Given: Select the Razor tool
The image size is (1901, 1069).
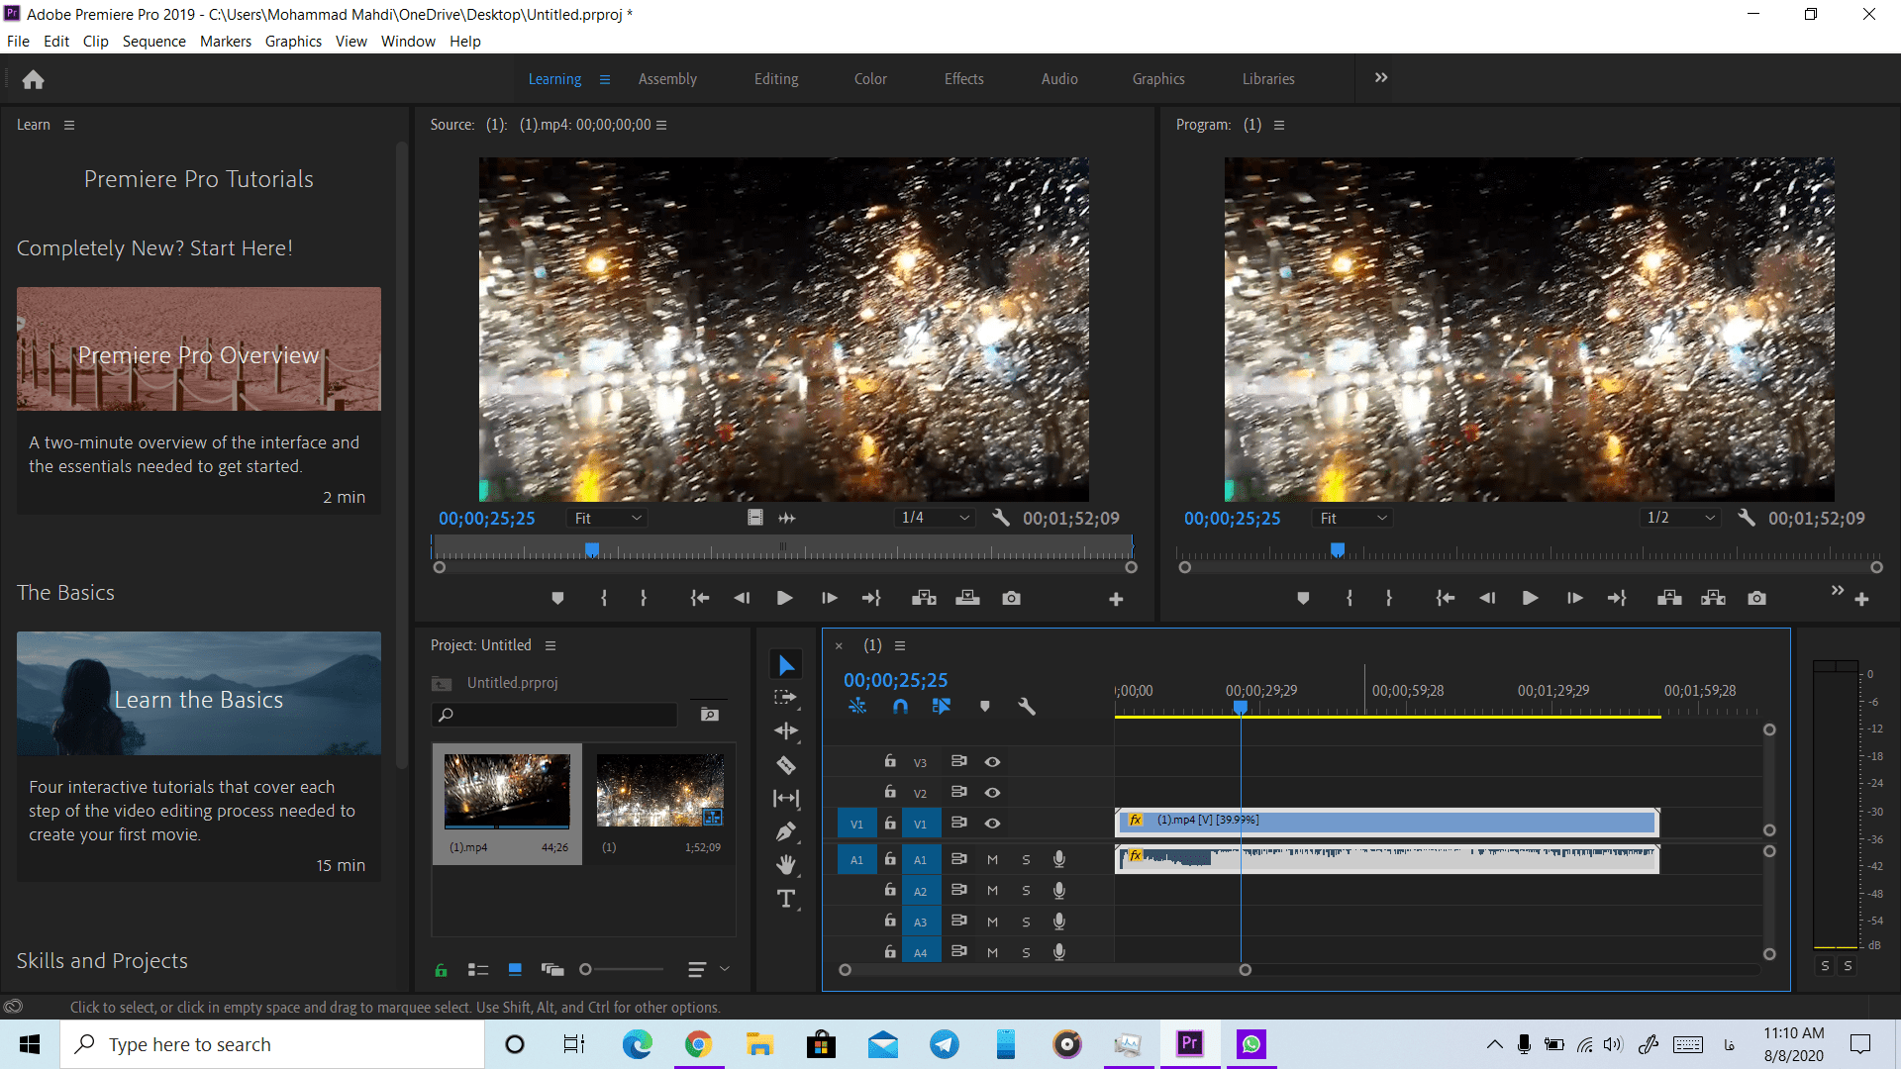Looking at the screenshot, I should click(786, 765).
